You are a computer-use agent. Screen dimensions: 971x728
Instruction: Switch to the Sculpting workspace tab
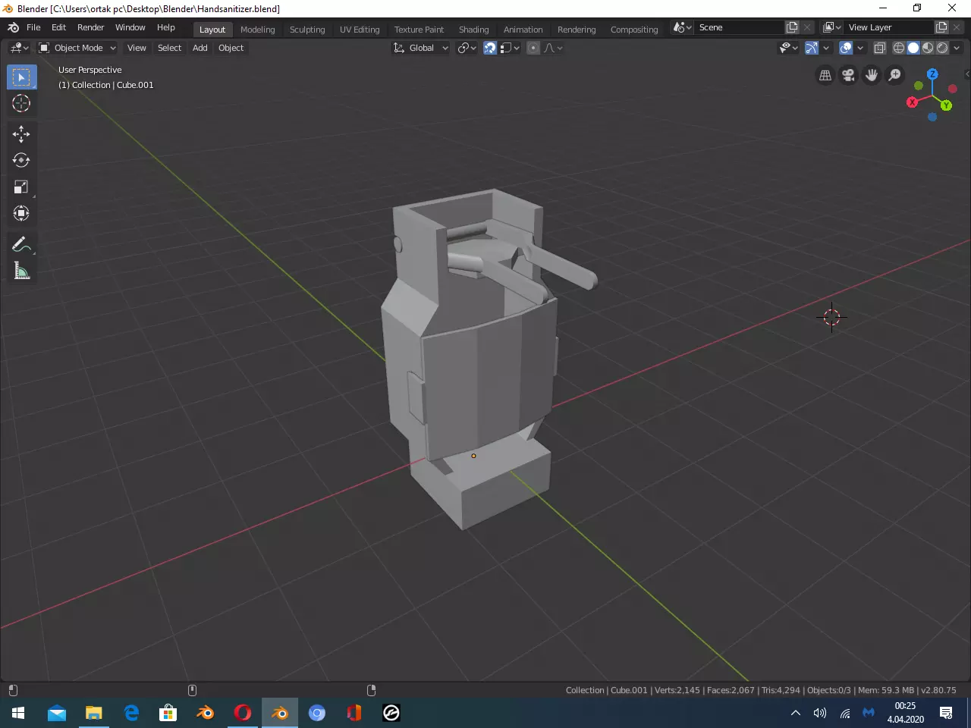click(x=307, y=30)
